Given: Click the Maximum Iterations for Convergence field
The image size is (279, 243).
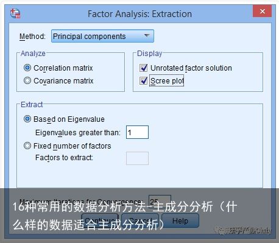Looking at the screenshot, I should click(160, 202).
